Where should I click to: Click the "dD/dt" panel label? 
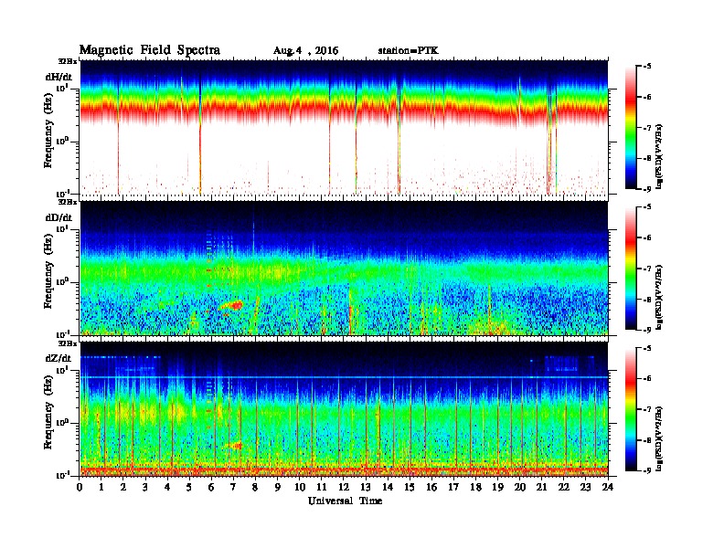(59, 217)
